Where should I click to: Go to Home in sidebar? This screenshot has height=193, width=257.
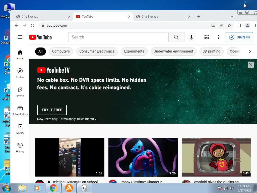point(20,55)
